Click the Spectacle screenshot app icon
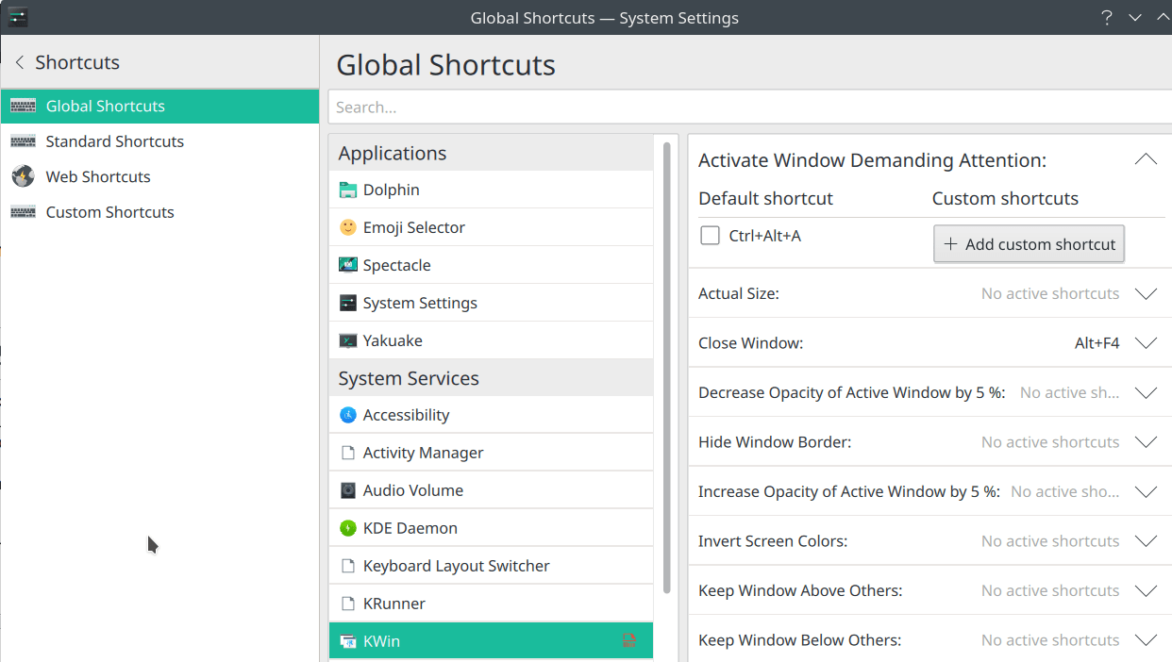The width and height of the screenshot is (1172, 662). pyautogui.click(x=348, y=265)
